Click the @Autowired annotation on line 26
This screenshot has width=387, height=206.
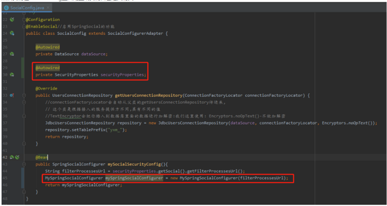click(x=47, y=47)
